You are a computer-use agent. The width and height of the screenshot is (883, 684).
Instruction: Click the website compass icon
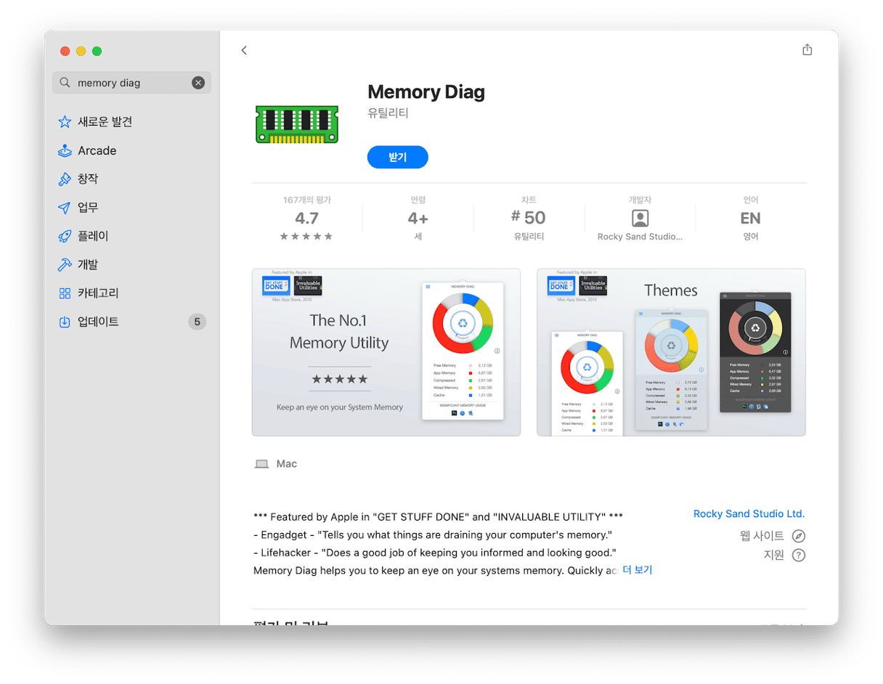click(x=799, y=537)
